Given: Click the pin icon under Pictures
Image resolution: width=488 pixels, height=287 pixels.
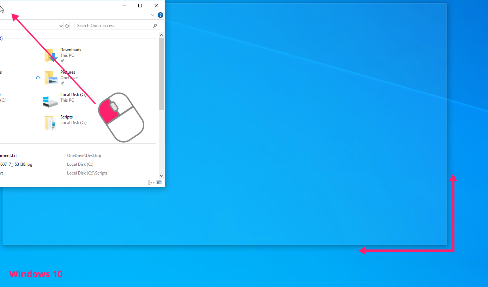Looking at the screenshot, I should click(62, 83).
